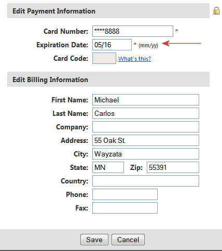Select the Fax input field

click(x=125, y=208)
